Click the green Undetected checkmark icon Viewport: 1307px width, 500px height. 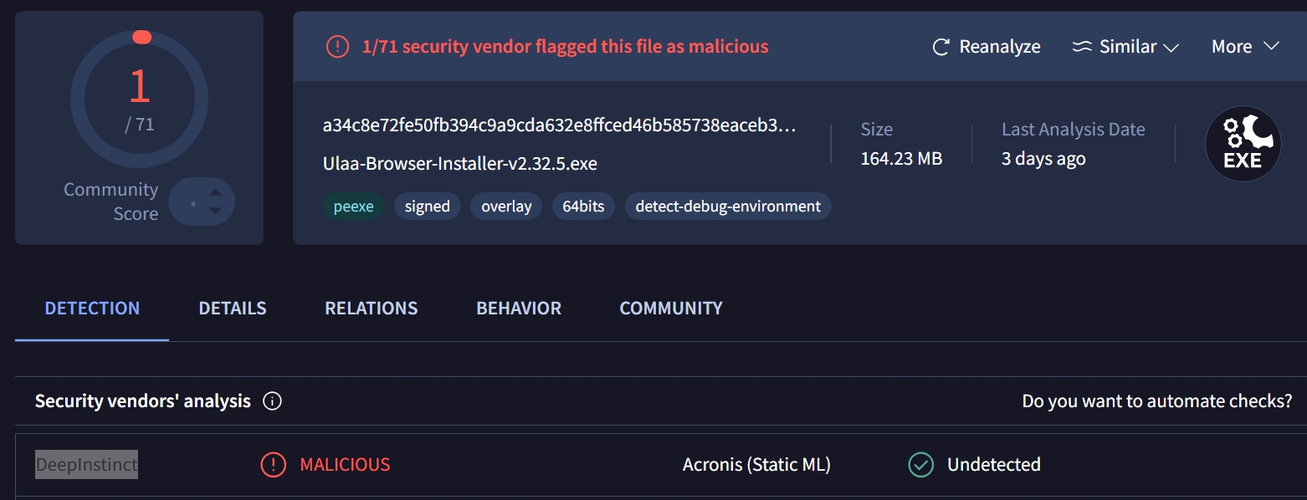pos(920,464)
